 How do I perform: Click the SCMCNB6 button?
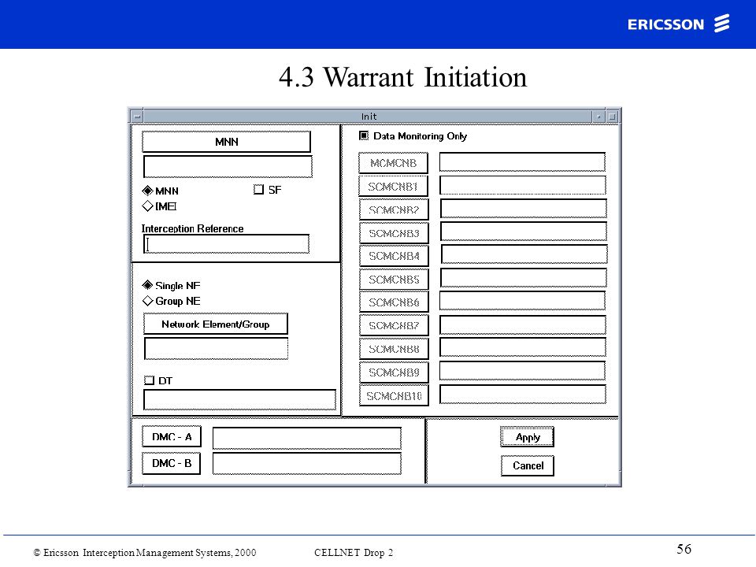(x=394, y=302)
